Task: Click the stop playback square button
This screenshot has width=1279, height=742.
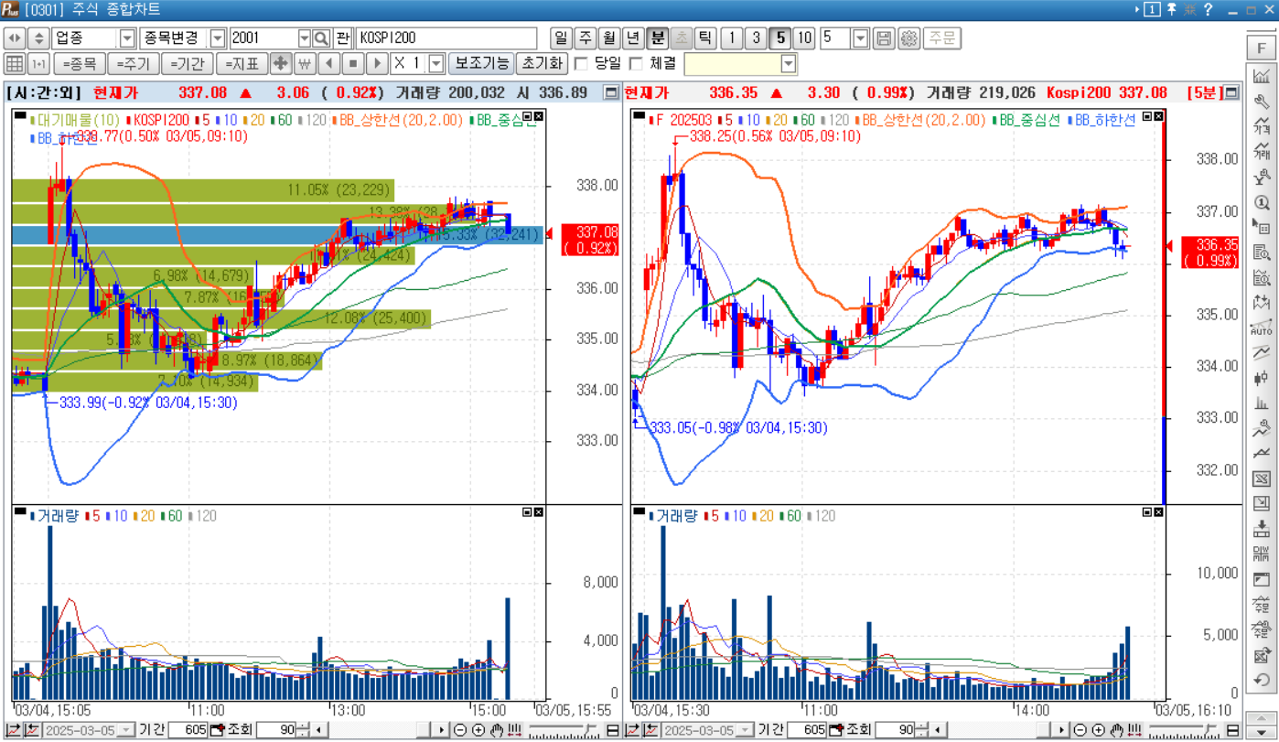Action: tap(353, 64)
